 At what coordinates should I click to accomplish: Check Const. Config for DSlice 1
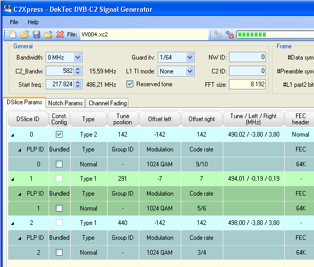tap(59, 179)
